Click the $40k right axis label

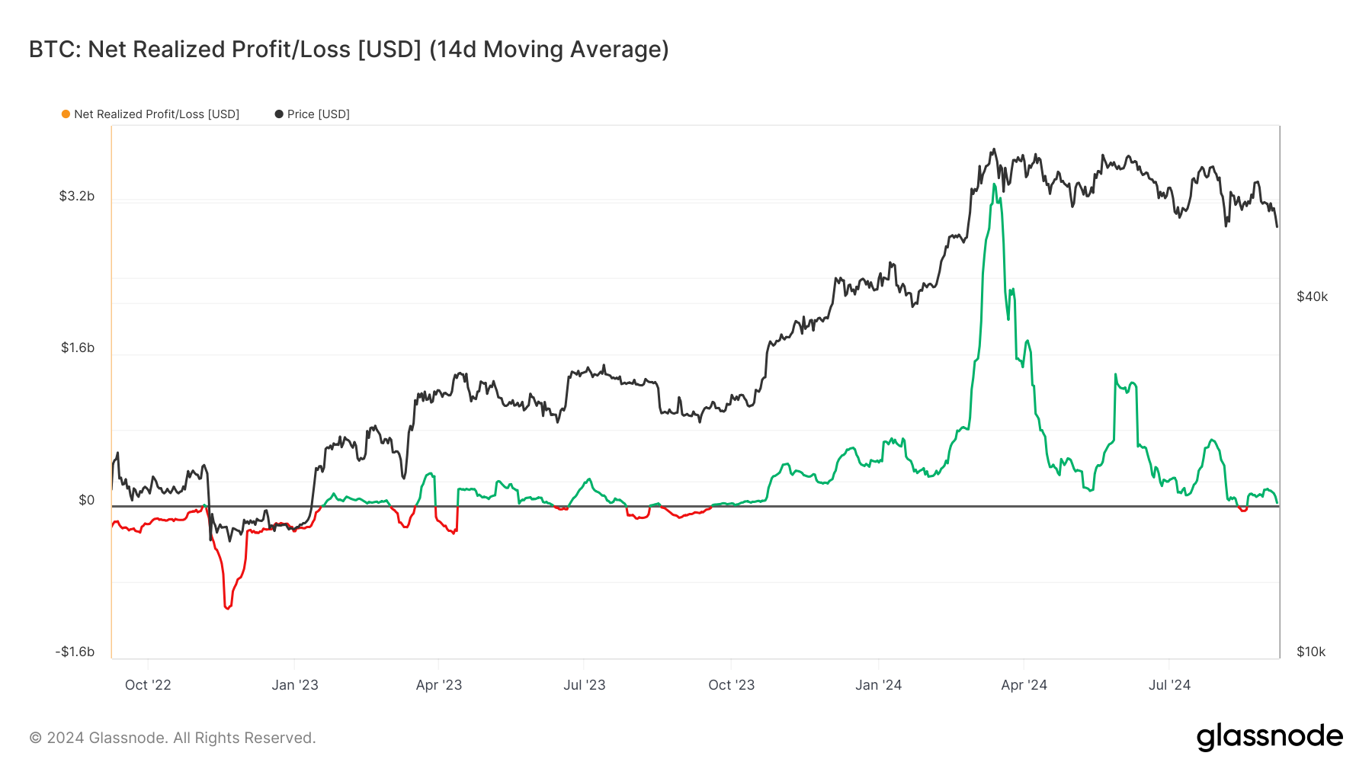[1312, 296]
